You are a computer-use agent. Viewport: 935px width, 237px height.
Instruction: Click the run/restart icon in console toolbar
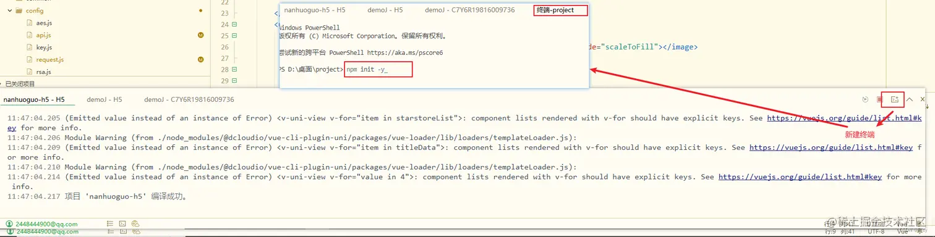tap(865, 99)
